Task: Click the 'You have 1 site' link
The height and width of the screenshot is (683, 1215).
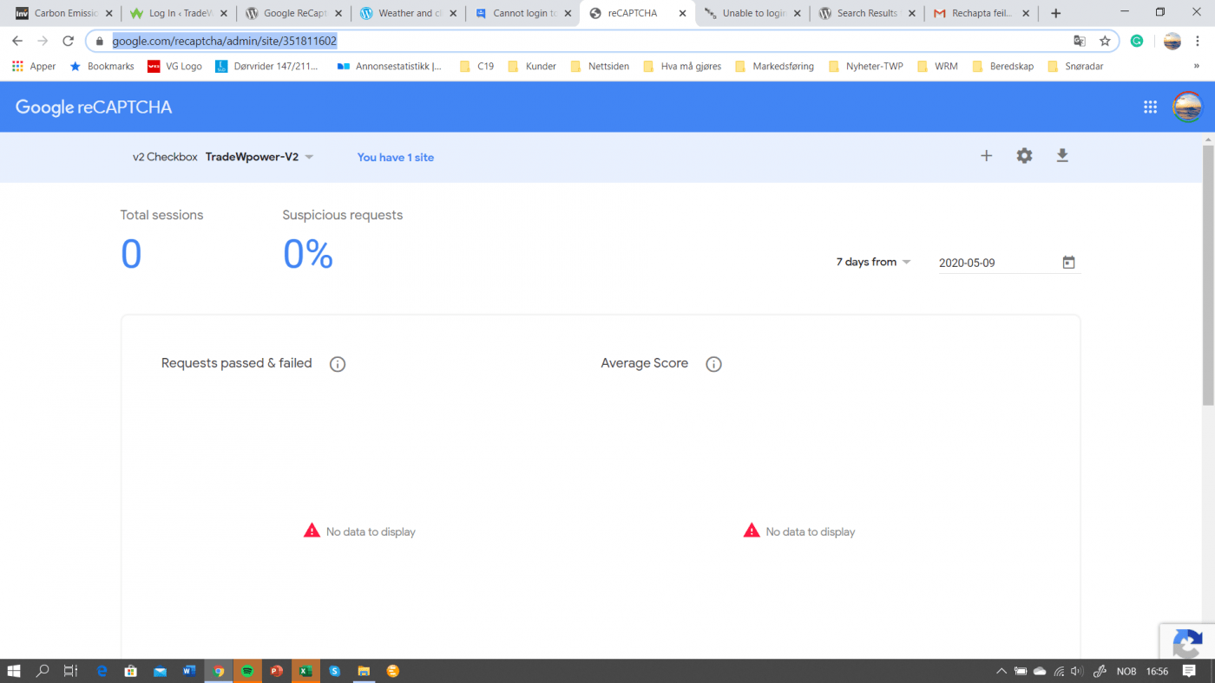Action: tap(396, 157)
